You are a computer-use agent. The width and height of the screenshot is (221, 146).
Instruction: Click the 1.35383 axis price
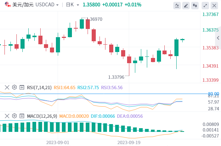tap(211, 48)
